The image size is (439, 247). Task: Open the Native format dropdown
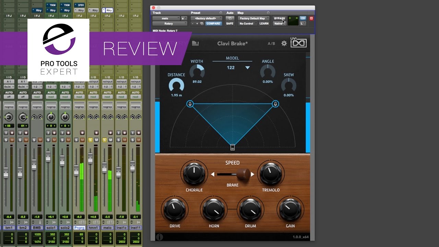pyautogui.click(x=279, y=24)
